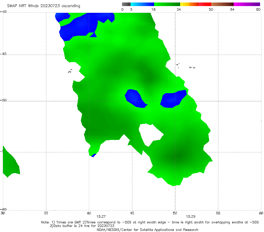Image resolution: width=264 pixels, height=232 pixels.
Task: Pick the brown 50–64 color bar segment
Action: (x=222, y=4)
